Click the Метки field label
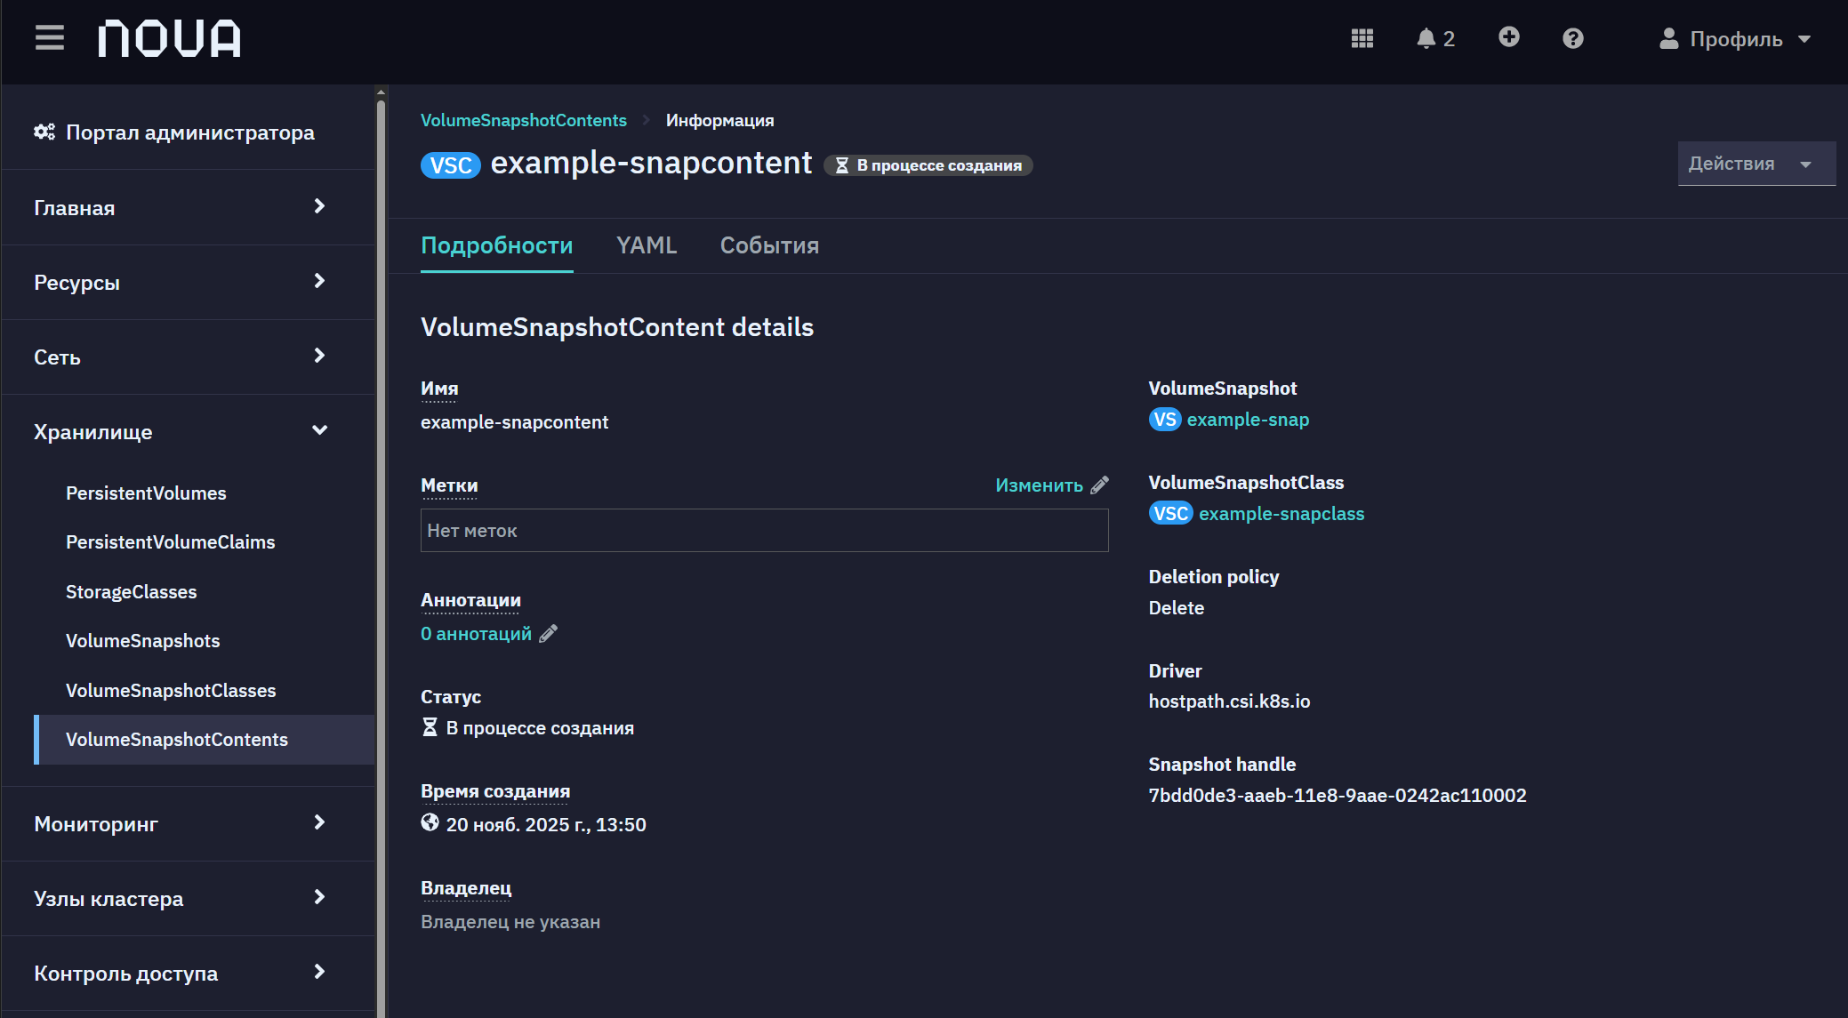 point(449,485)
